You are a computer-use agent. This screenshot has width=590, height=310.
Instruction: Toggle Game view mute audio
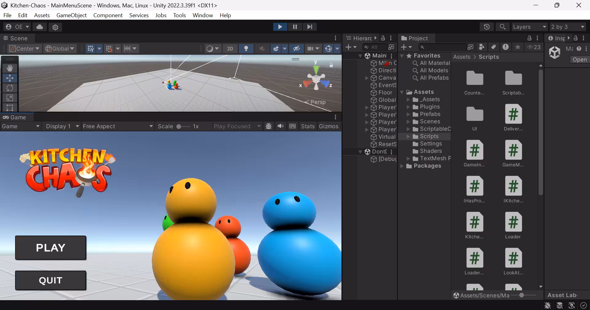pos(281,126)
